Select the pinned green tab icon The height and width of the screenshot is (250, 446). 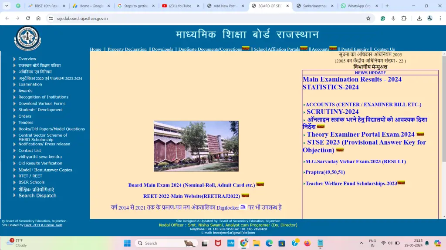coord(18,6)
